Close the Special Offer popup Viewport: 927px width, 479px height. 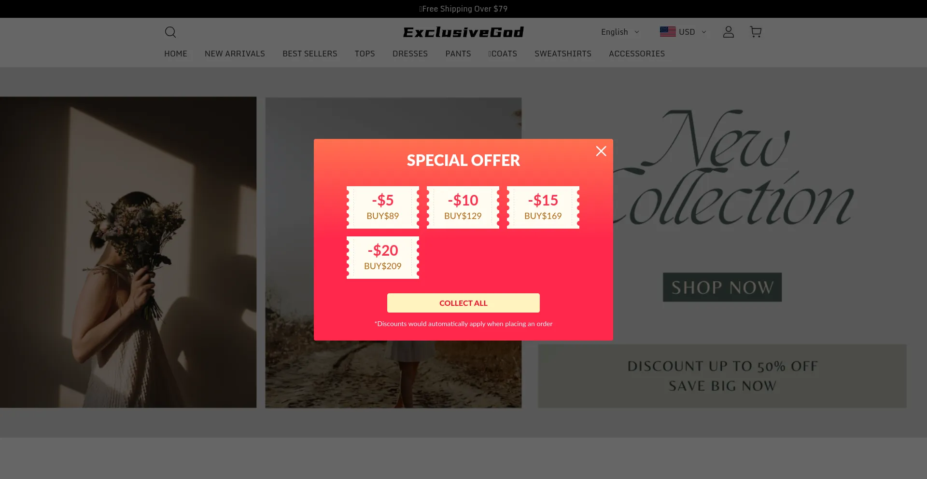point(601,151)
